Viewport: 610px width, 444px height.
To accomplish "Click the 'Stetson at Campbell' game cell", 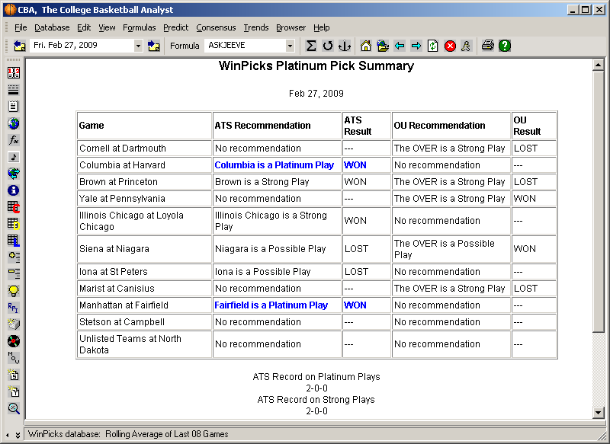I will click(x=144, y=322).
